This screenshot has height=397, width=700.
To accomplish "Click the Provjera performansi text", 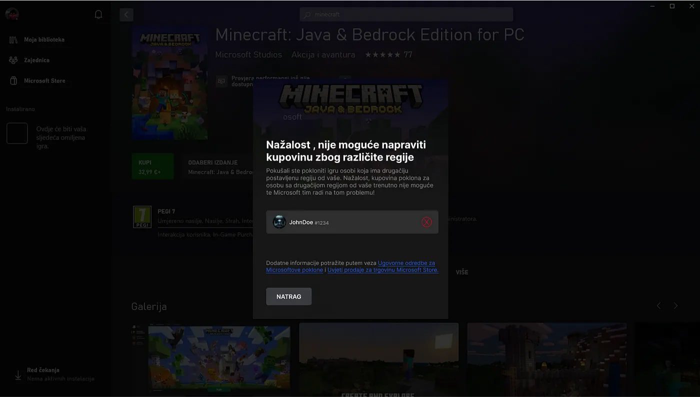I will pos(270,81).
